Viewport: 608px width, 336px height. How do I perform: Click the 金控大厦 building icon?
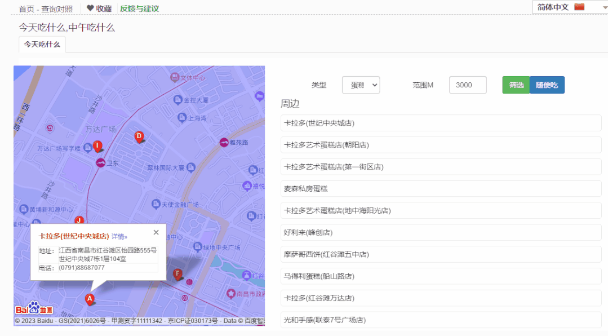pos(177,100)
